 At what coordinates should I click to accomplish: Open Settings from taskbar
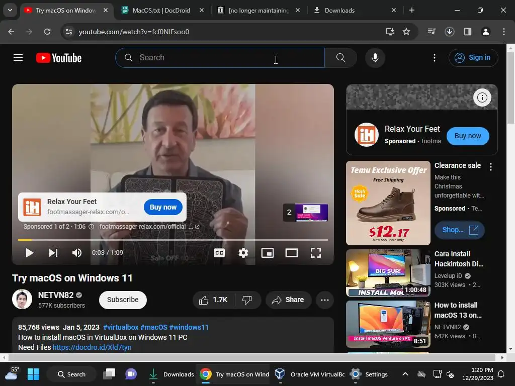[x=369, y=374]
